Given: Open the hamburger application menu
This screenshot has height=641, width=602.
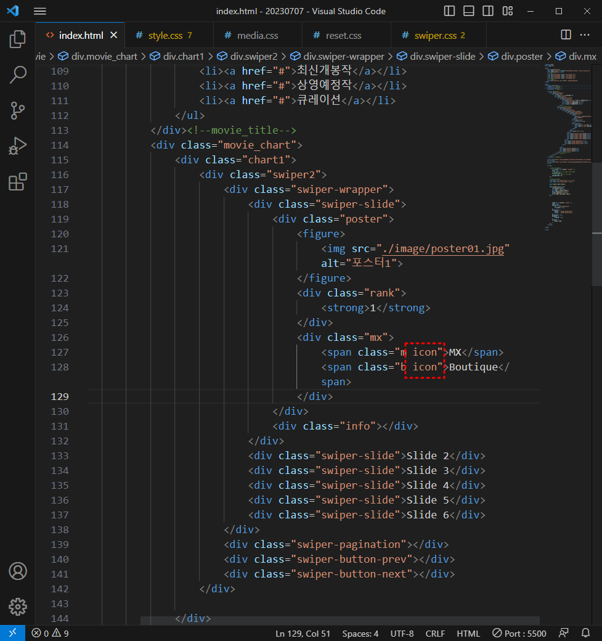Looking at the screenshot, I should pos(39,11).
